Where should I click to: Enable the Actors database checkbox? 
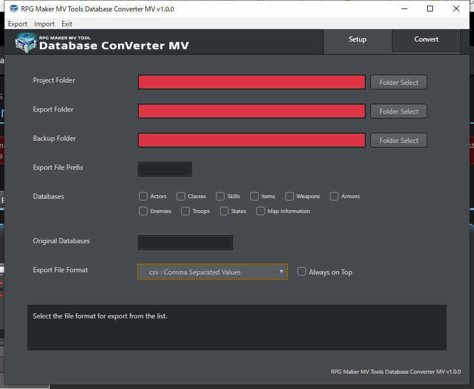click(x=143, y=196)
